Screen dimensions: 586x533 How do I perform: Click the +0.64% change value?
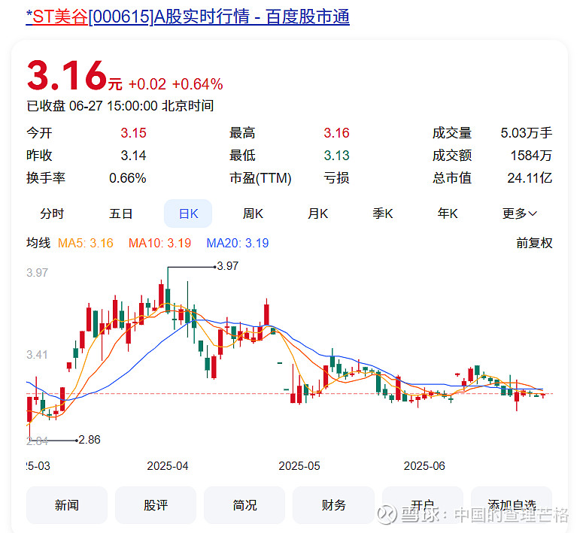(197, 84)
